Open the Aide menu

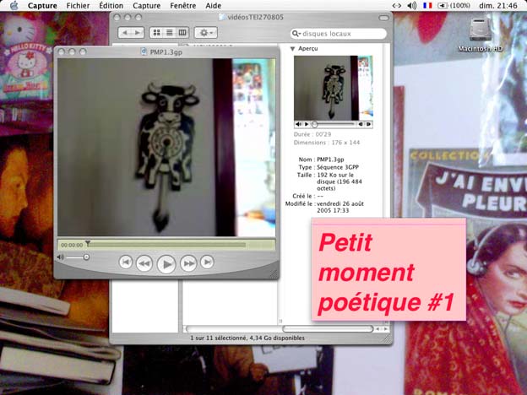coord(214,6)
